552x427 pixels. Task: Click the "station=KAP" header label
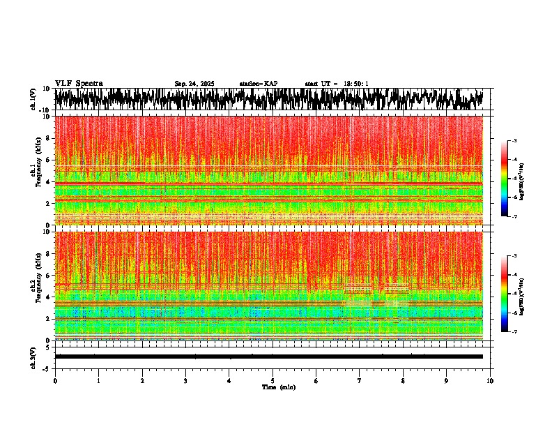(259, 84)
